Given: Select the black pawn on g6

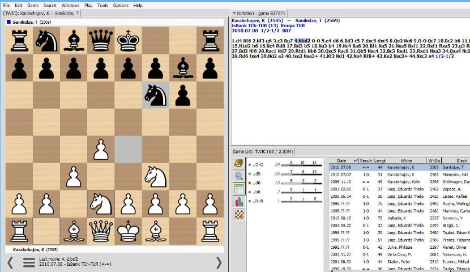Looking at the screenshot, I should coord(182,95).
